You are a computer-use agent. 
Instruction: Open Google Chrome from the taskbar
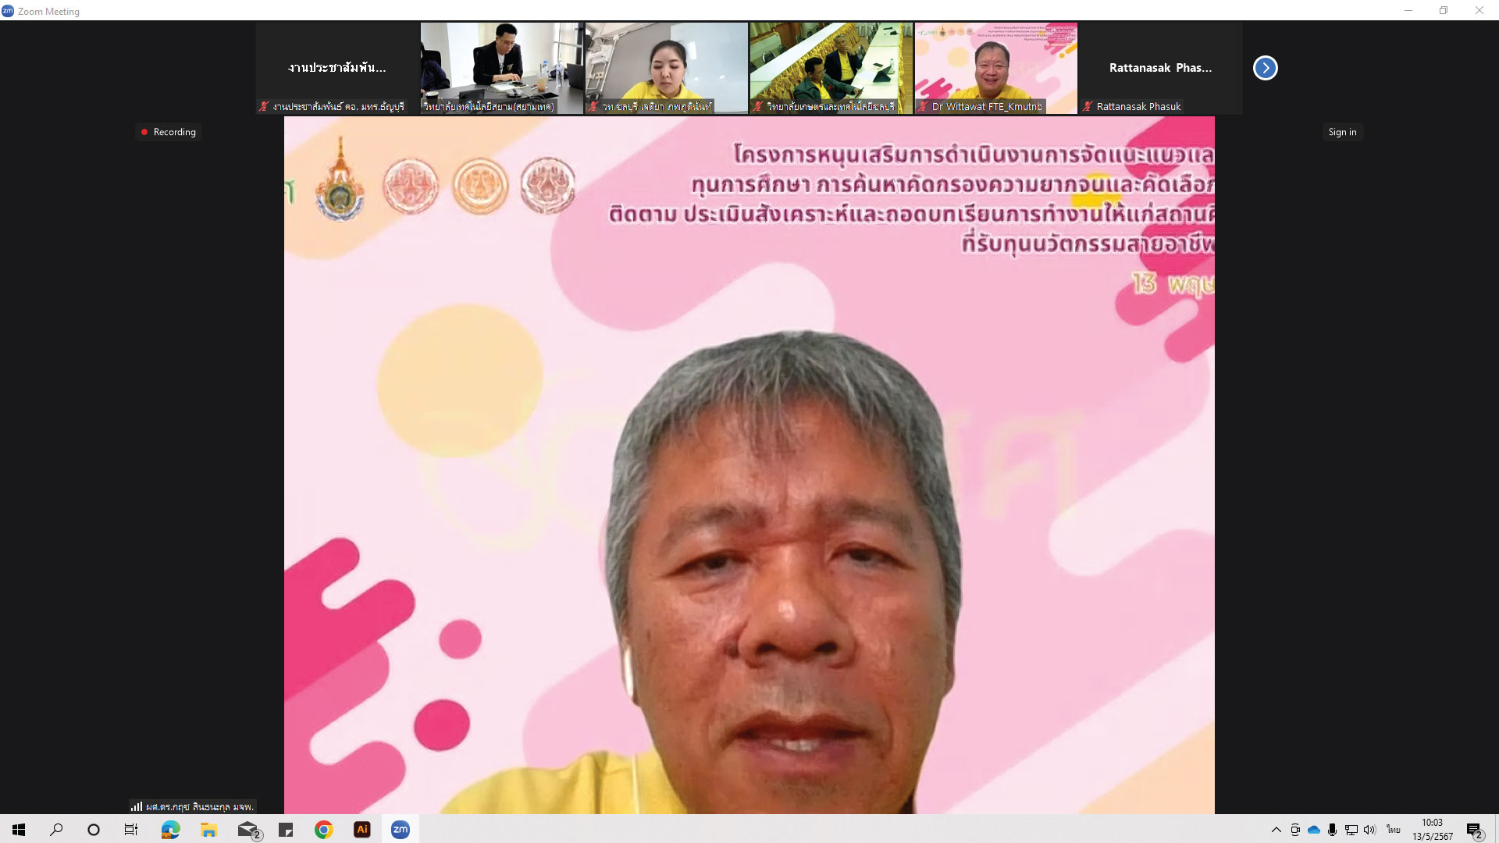[x=324, y=830]
